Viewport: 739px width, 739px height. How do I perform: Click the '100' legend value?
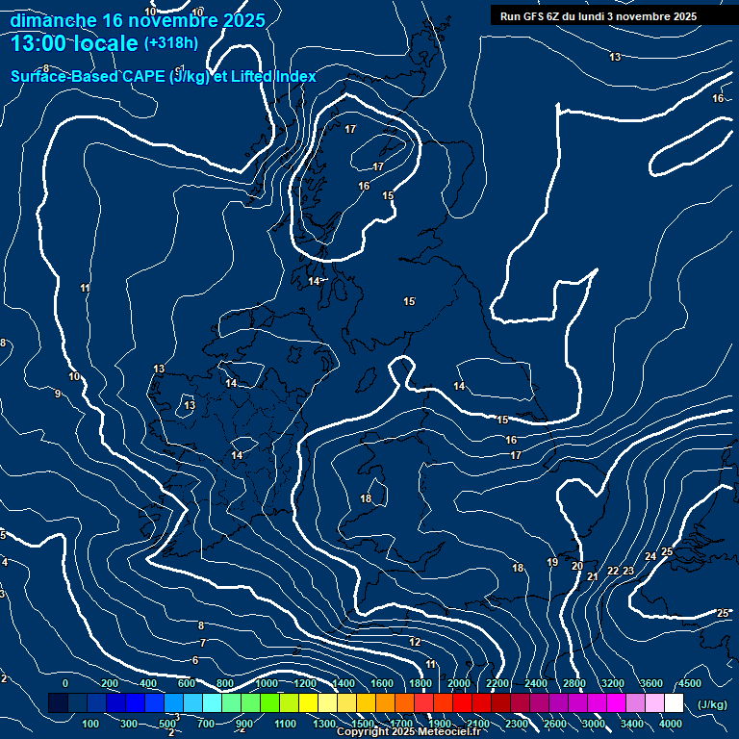coord(90,724)
